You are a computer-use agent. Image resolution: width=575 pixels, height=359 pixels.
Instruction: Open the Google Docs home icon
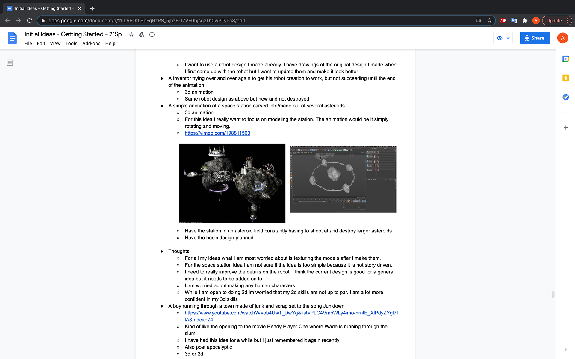[12, 38]
